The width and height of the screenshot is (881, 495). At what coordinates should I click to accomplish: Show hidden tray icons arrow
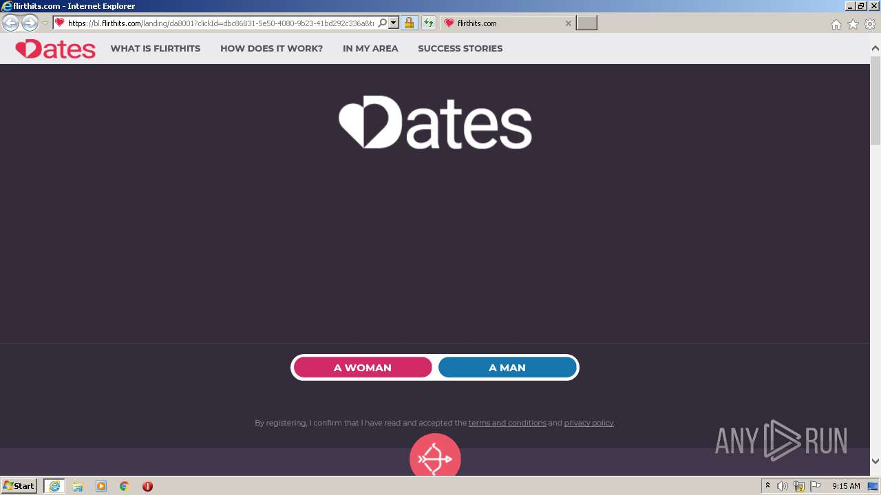pyautogui.click(x=767, y=485)
